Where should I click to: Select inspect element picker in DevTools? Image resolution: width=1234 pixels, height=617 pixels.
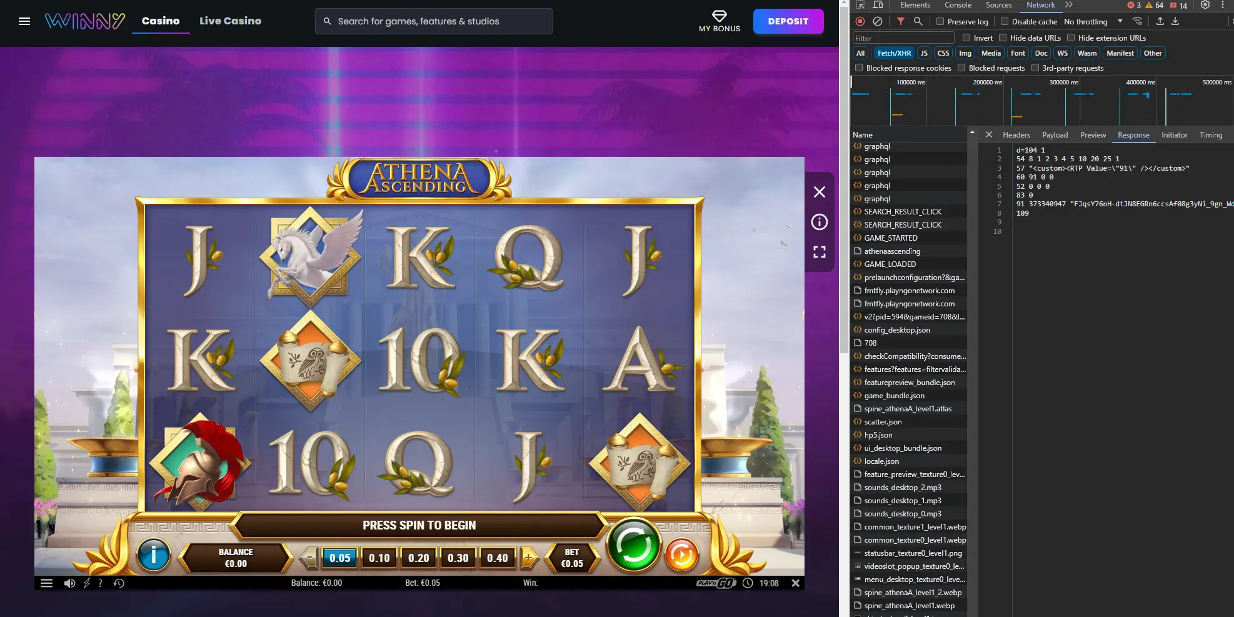(x=861, y=5)
